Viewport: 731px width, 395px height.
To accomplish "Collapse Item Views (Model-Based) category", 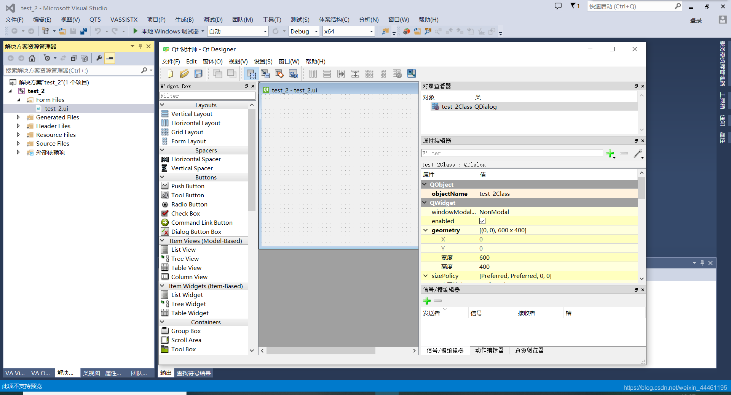I will 162,241.
